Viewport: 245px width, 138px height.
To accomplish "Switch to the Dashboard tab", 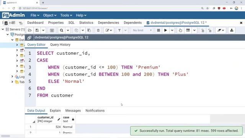I will [35, 23].
